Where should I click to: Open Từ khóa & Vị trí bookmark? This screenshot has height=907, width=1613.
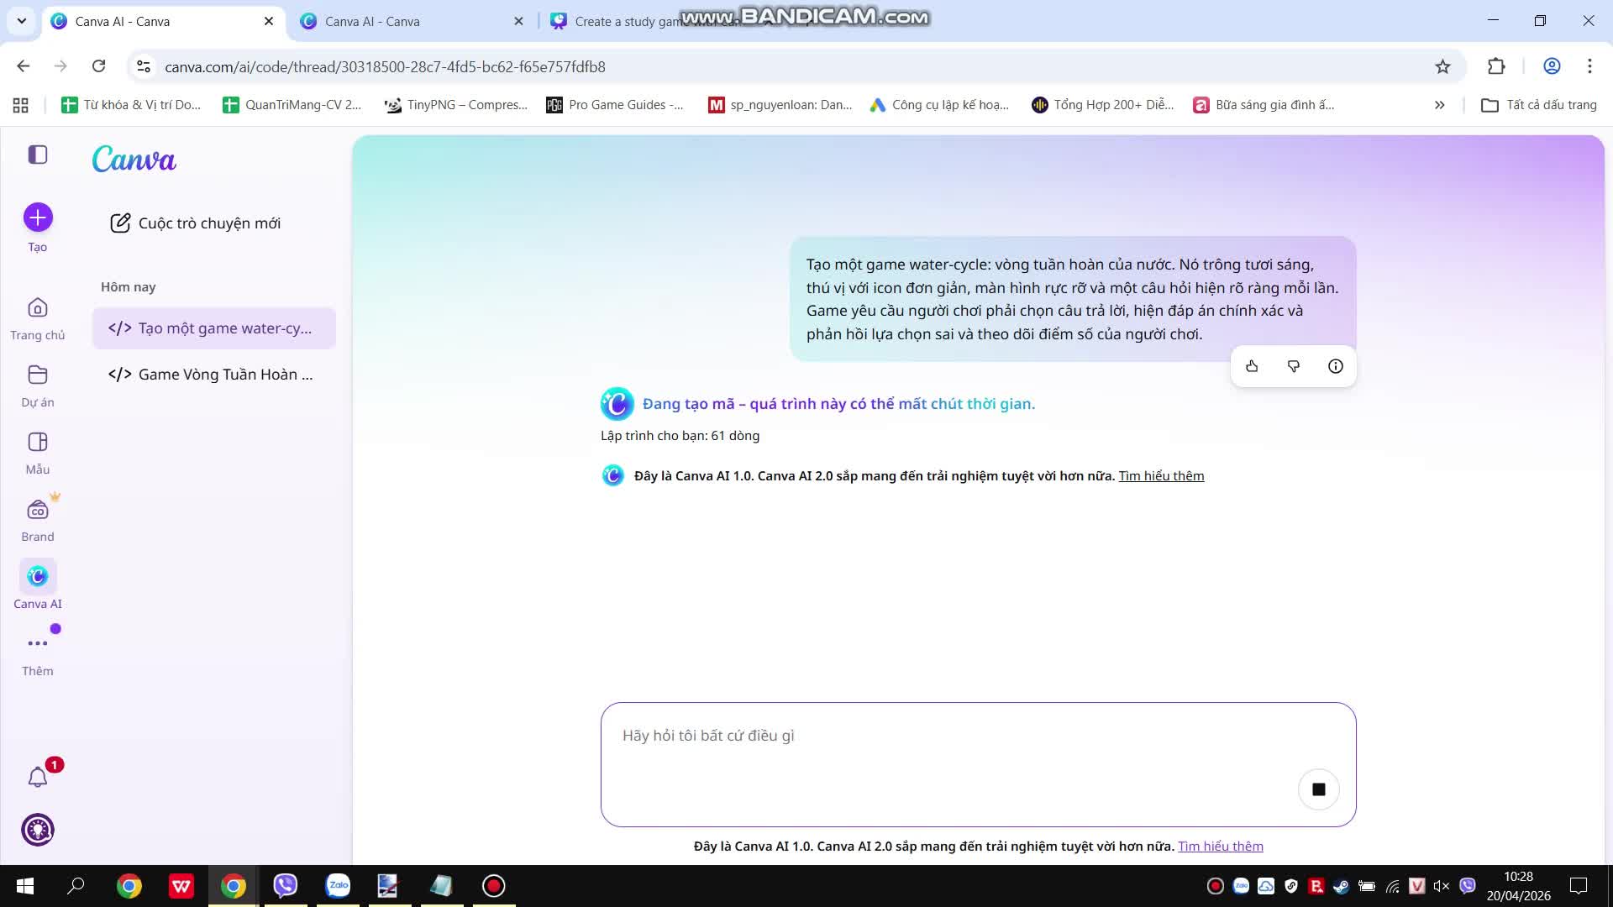[x=132, y=105]
